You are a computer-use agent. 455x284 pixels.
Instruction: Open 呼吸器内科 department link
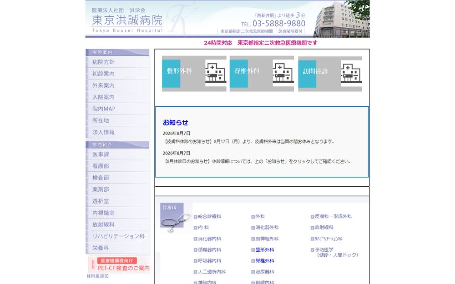209,261
